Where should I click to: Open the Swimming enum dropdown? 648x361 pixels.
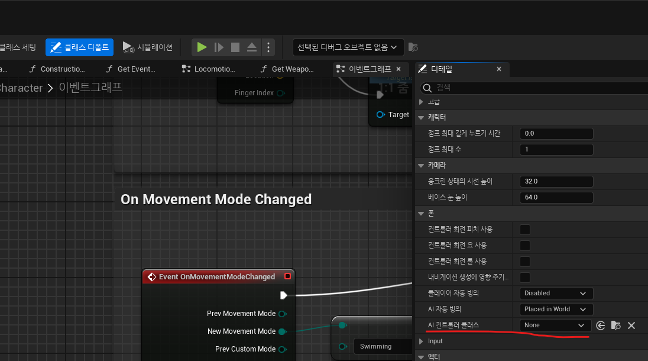tap(383, 347)
